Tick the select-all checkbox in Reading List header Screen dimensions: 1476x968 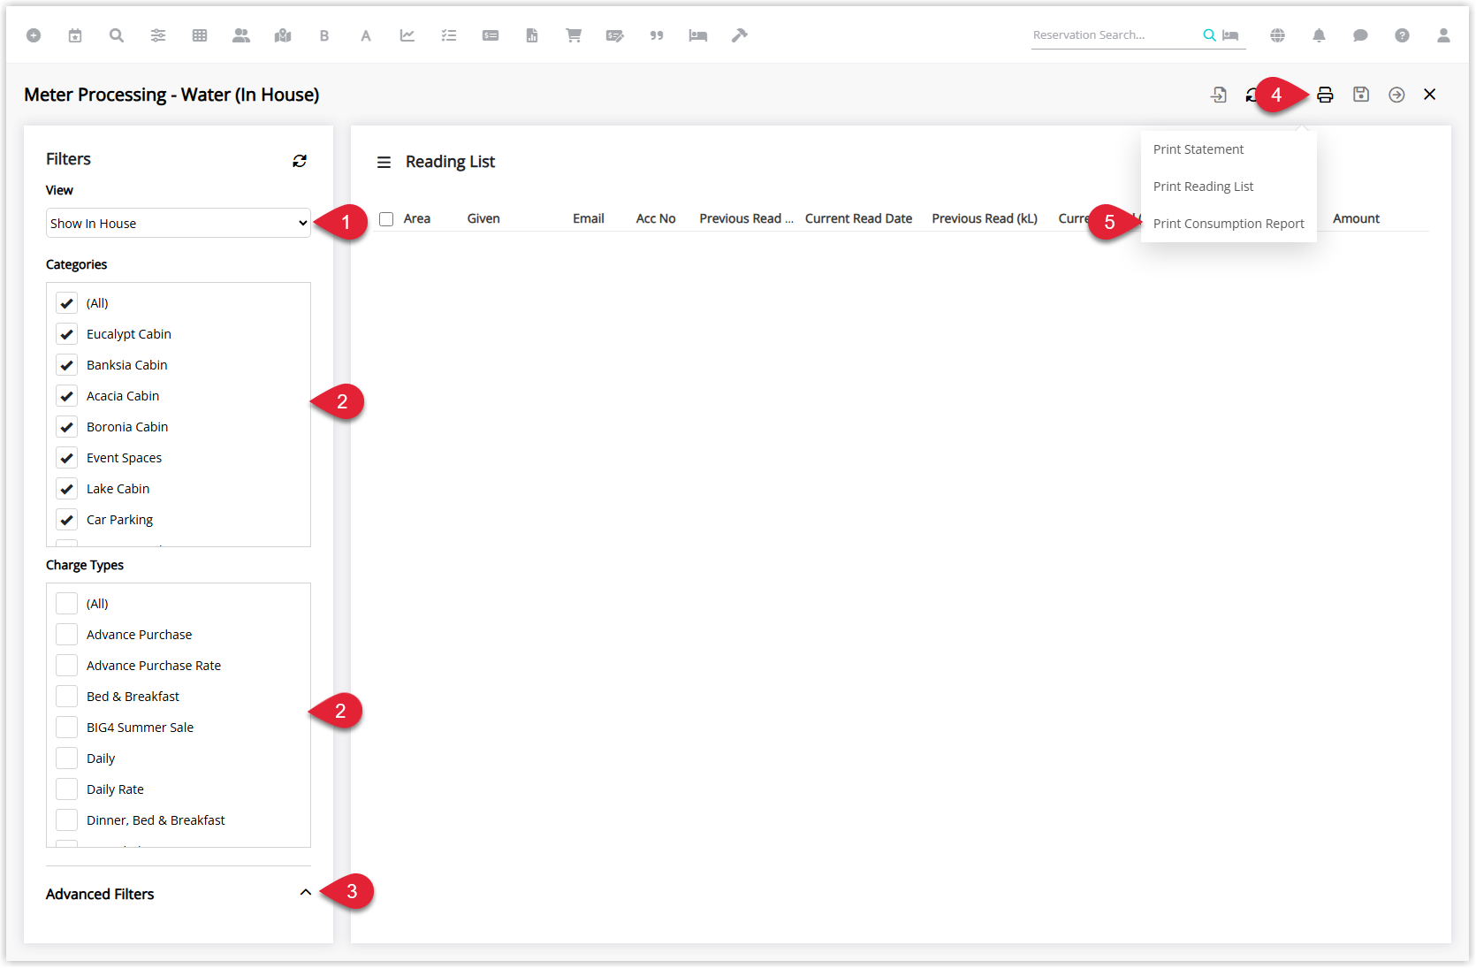click(x=386, y=219)
